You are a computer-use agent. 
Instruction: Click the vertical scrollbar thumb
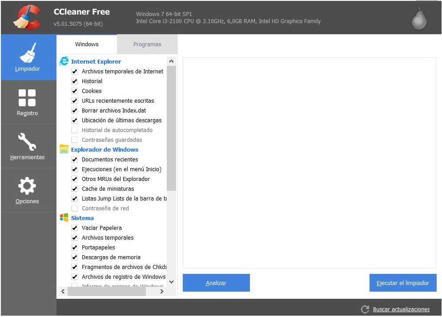171,128
